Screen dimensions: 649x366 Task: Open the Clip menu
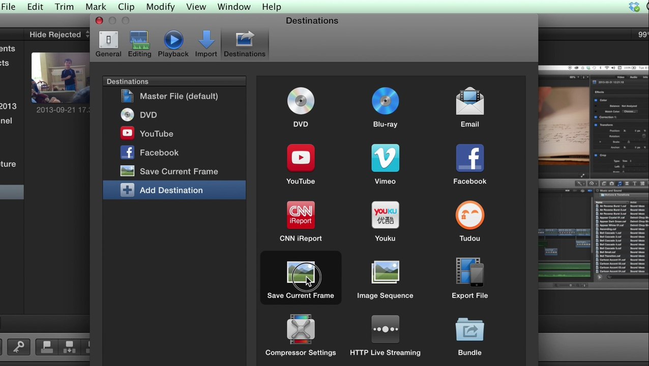126,7
